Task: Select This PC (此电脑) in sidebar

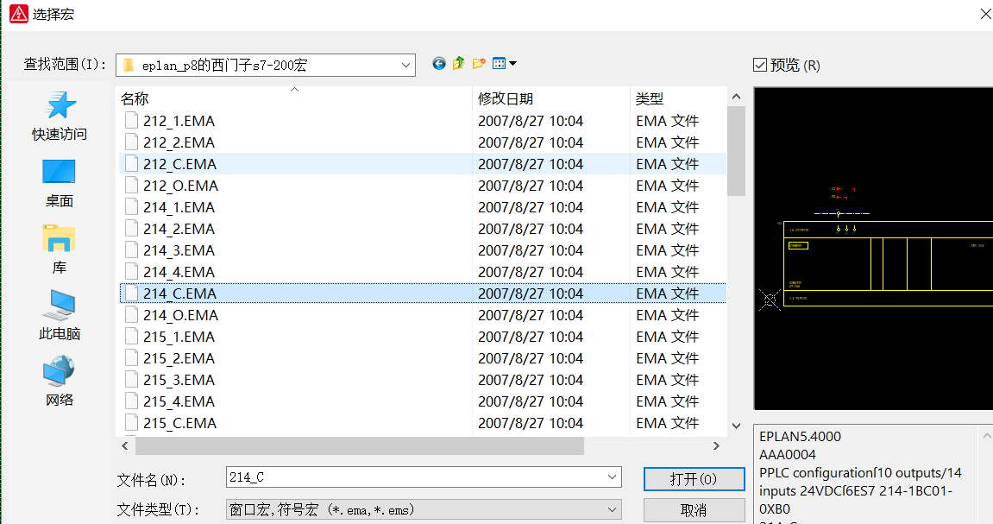Action: tap(60, 315)
